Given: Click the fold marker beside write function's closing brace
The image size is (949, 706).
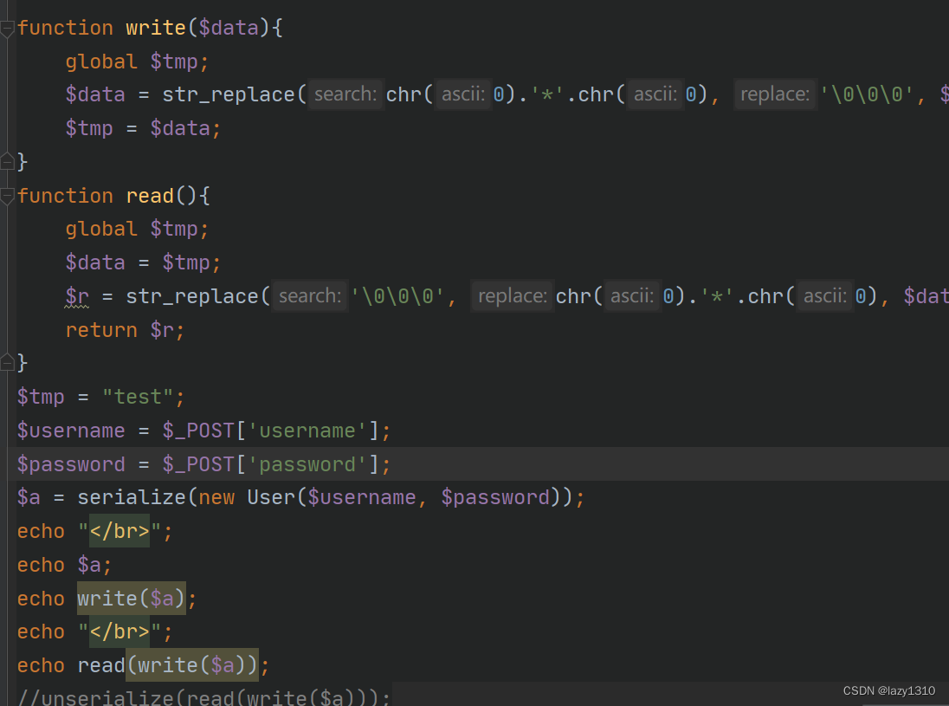Looking at the screenshot, I should click(7, 160).
